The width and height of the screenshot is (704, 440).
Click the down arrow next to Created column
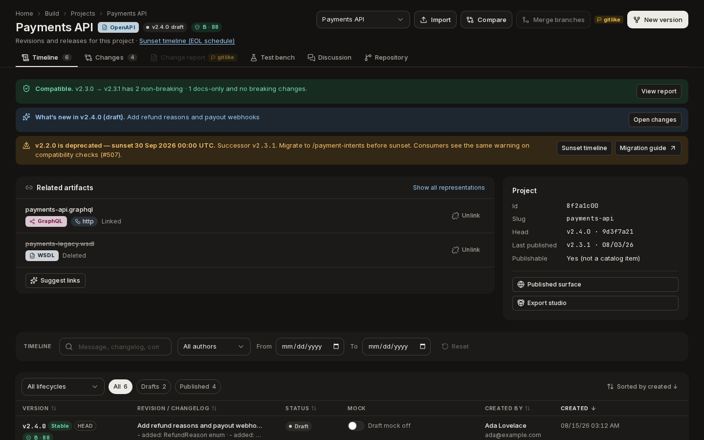[x=594, y=408]
